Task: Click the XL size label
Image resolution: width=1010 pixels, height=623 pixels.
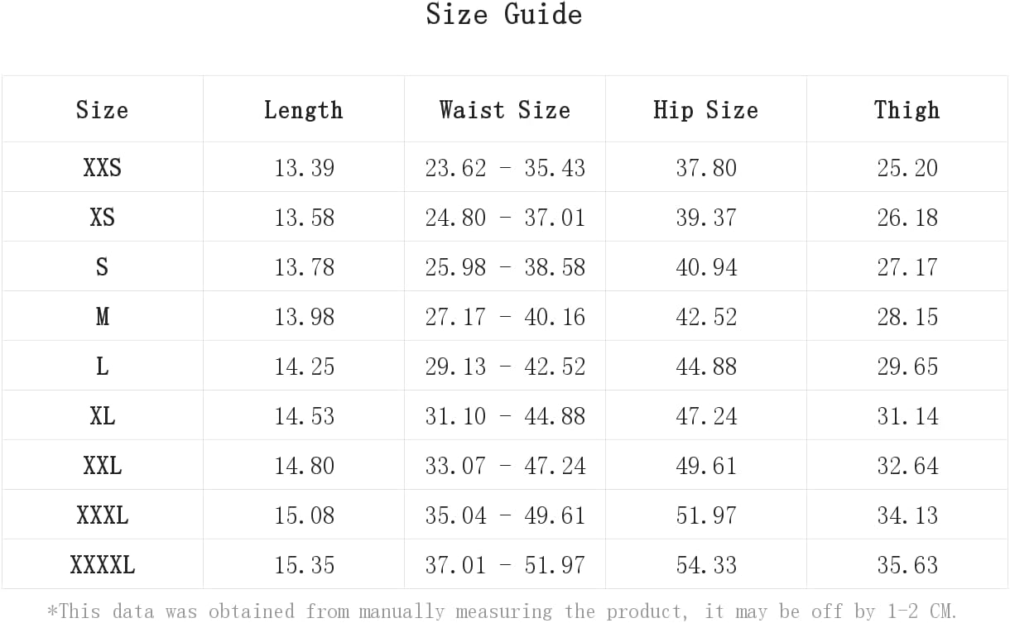Action: coord(102,416)
